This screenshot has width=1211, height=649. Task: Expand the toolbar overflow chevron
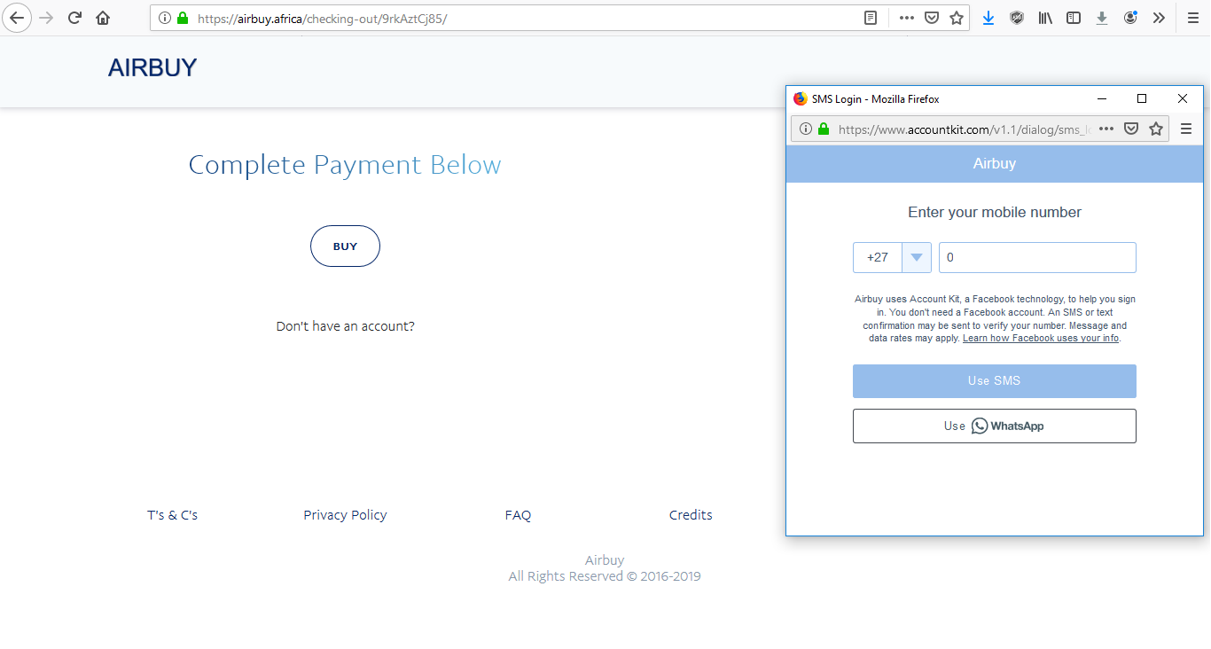tap(1159, 18)
